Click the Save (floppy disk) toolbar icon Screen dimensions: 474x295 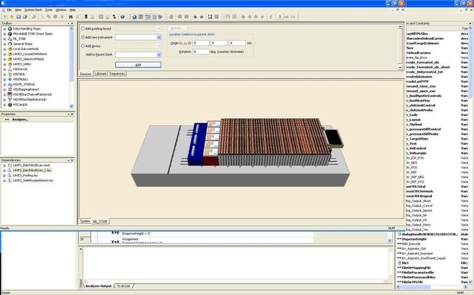18,17
